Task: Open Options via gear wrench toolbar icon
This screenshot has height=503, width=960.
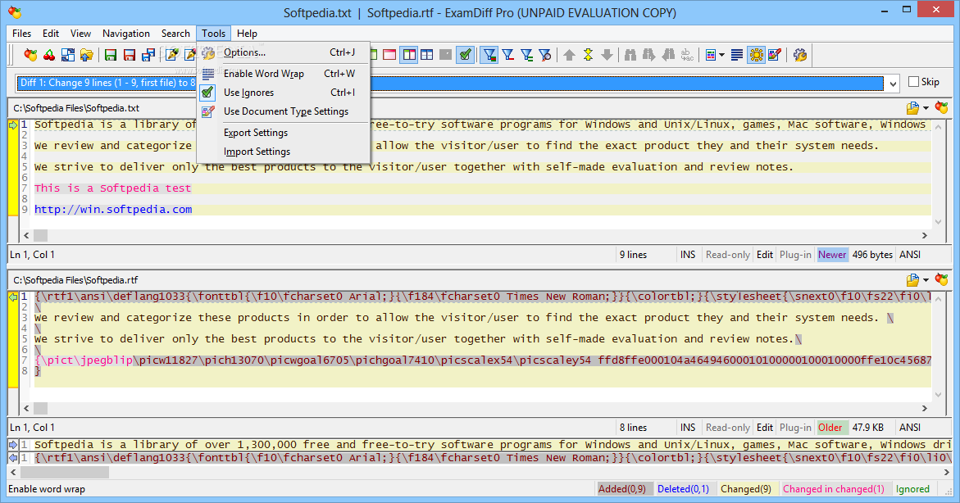Action: 799,55
